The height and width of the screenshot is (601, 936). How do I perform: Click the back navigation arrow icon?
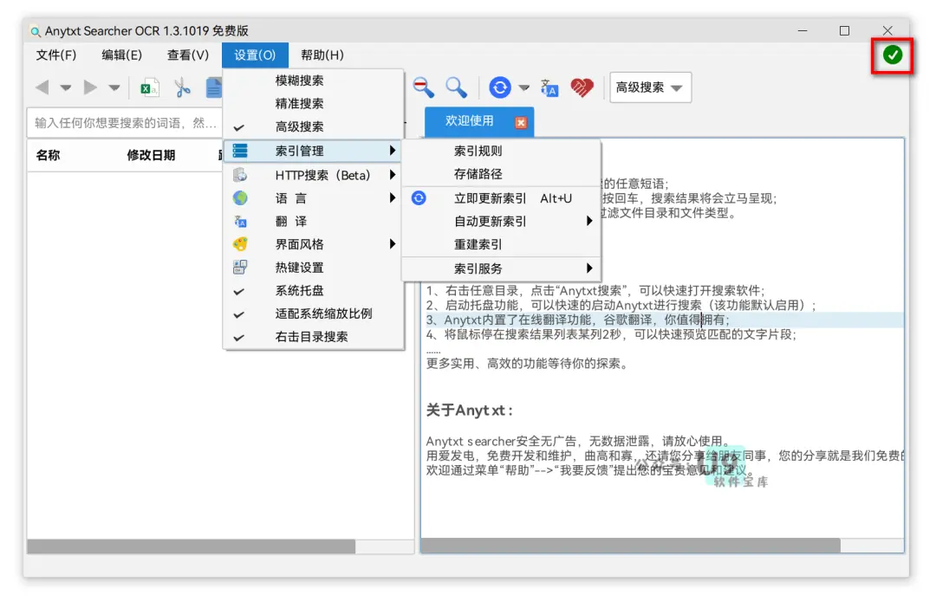click(42, 87)
